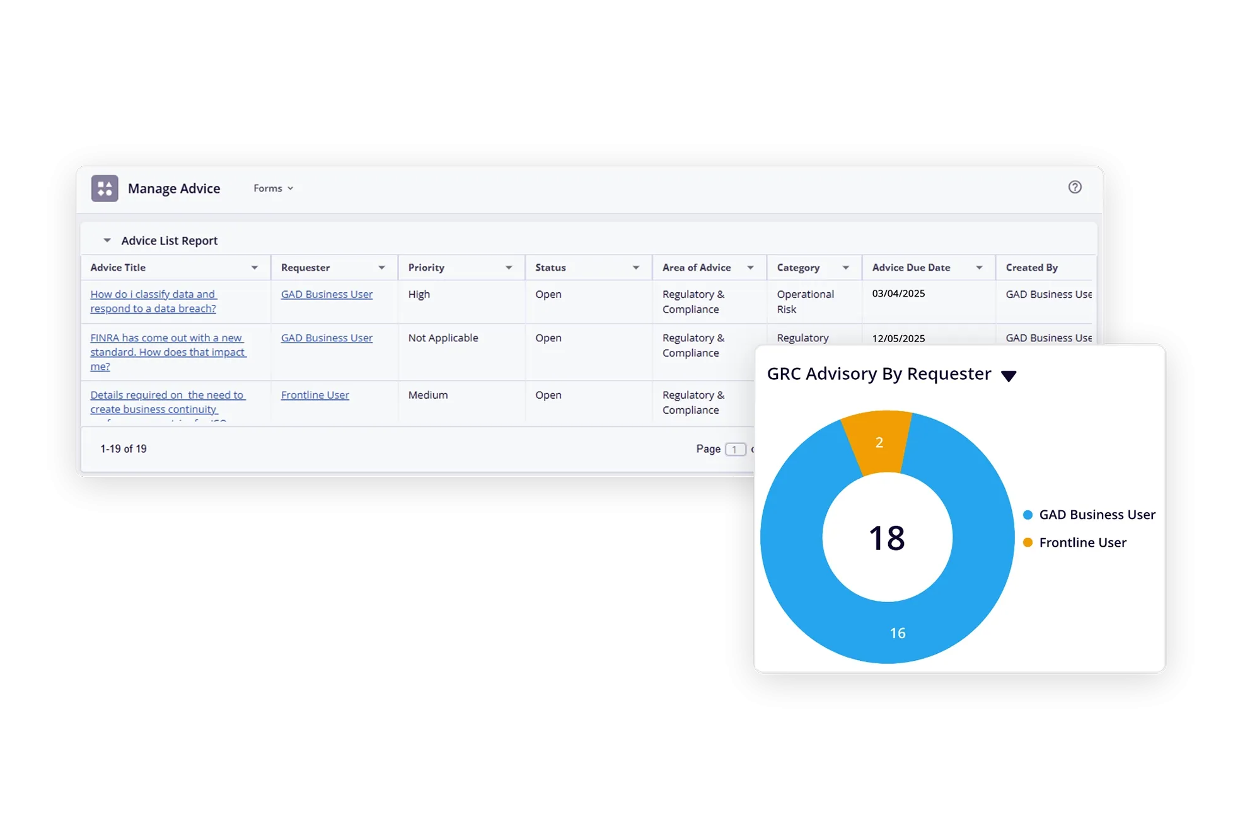Open the help question mark icon
This screenshot has width=1245, height=827.
1075,187
